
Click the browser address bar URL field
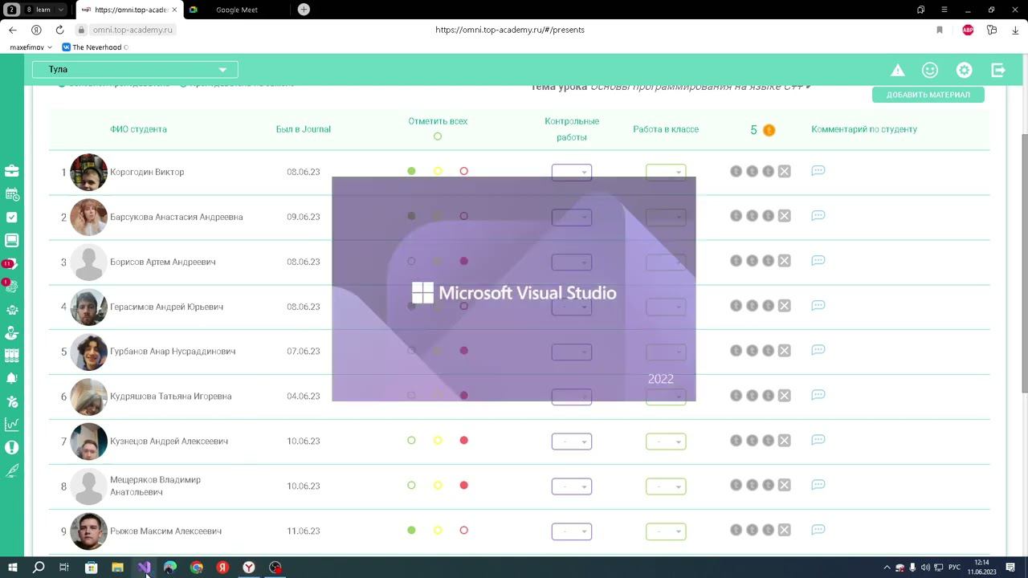(x=510, y=30)
